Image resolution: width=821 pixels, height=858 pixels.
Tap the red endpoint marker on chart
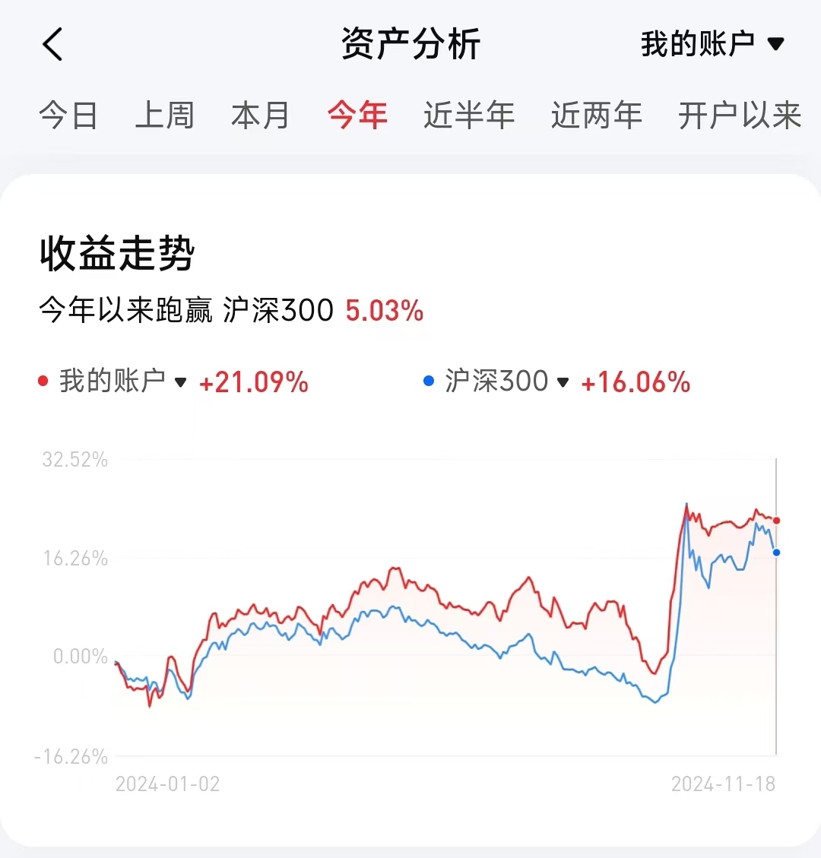pyautogui.click(x=776, y=521)
